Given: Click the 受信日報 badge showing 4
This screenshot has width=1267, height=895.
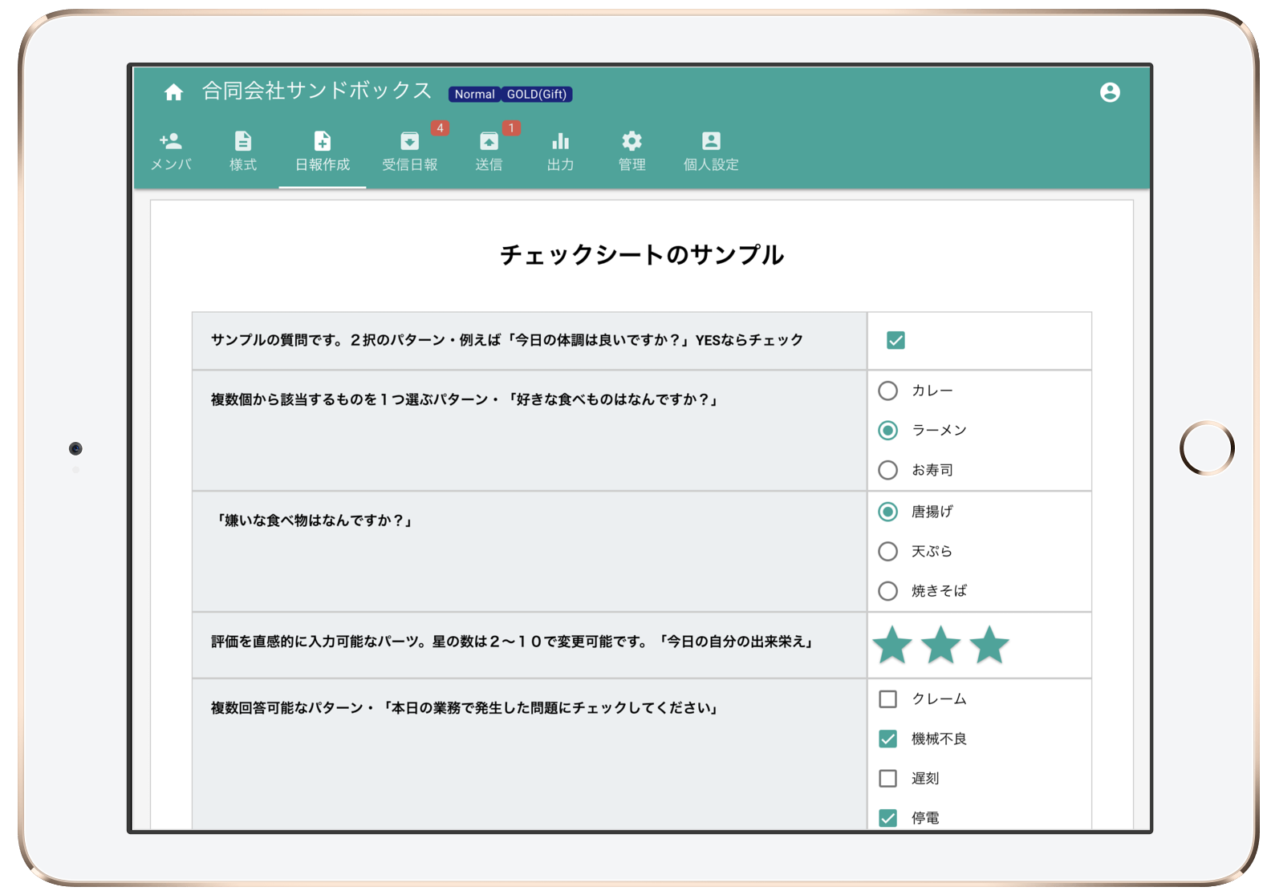Looking at the screenshot, I should [440, 128].
